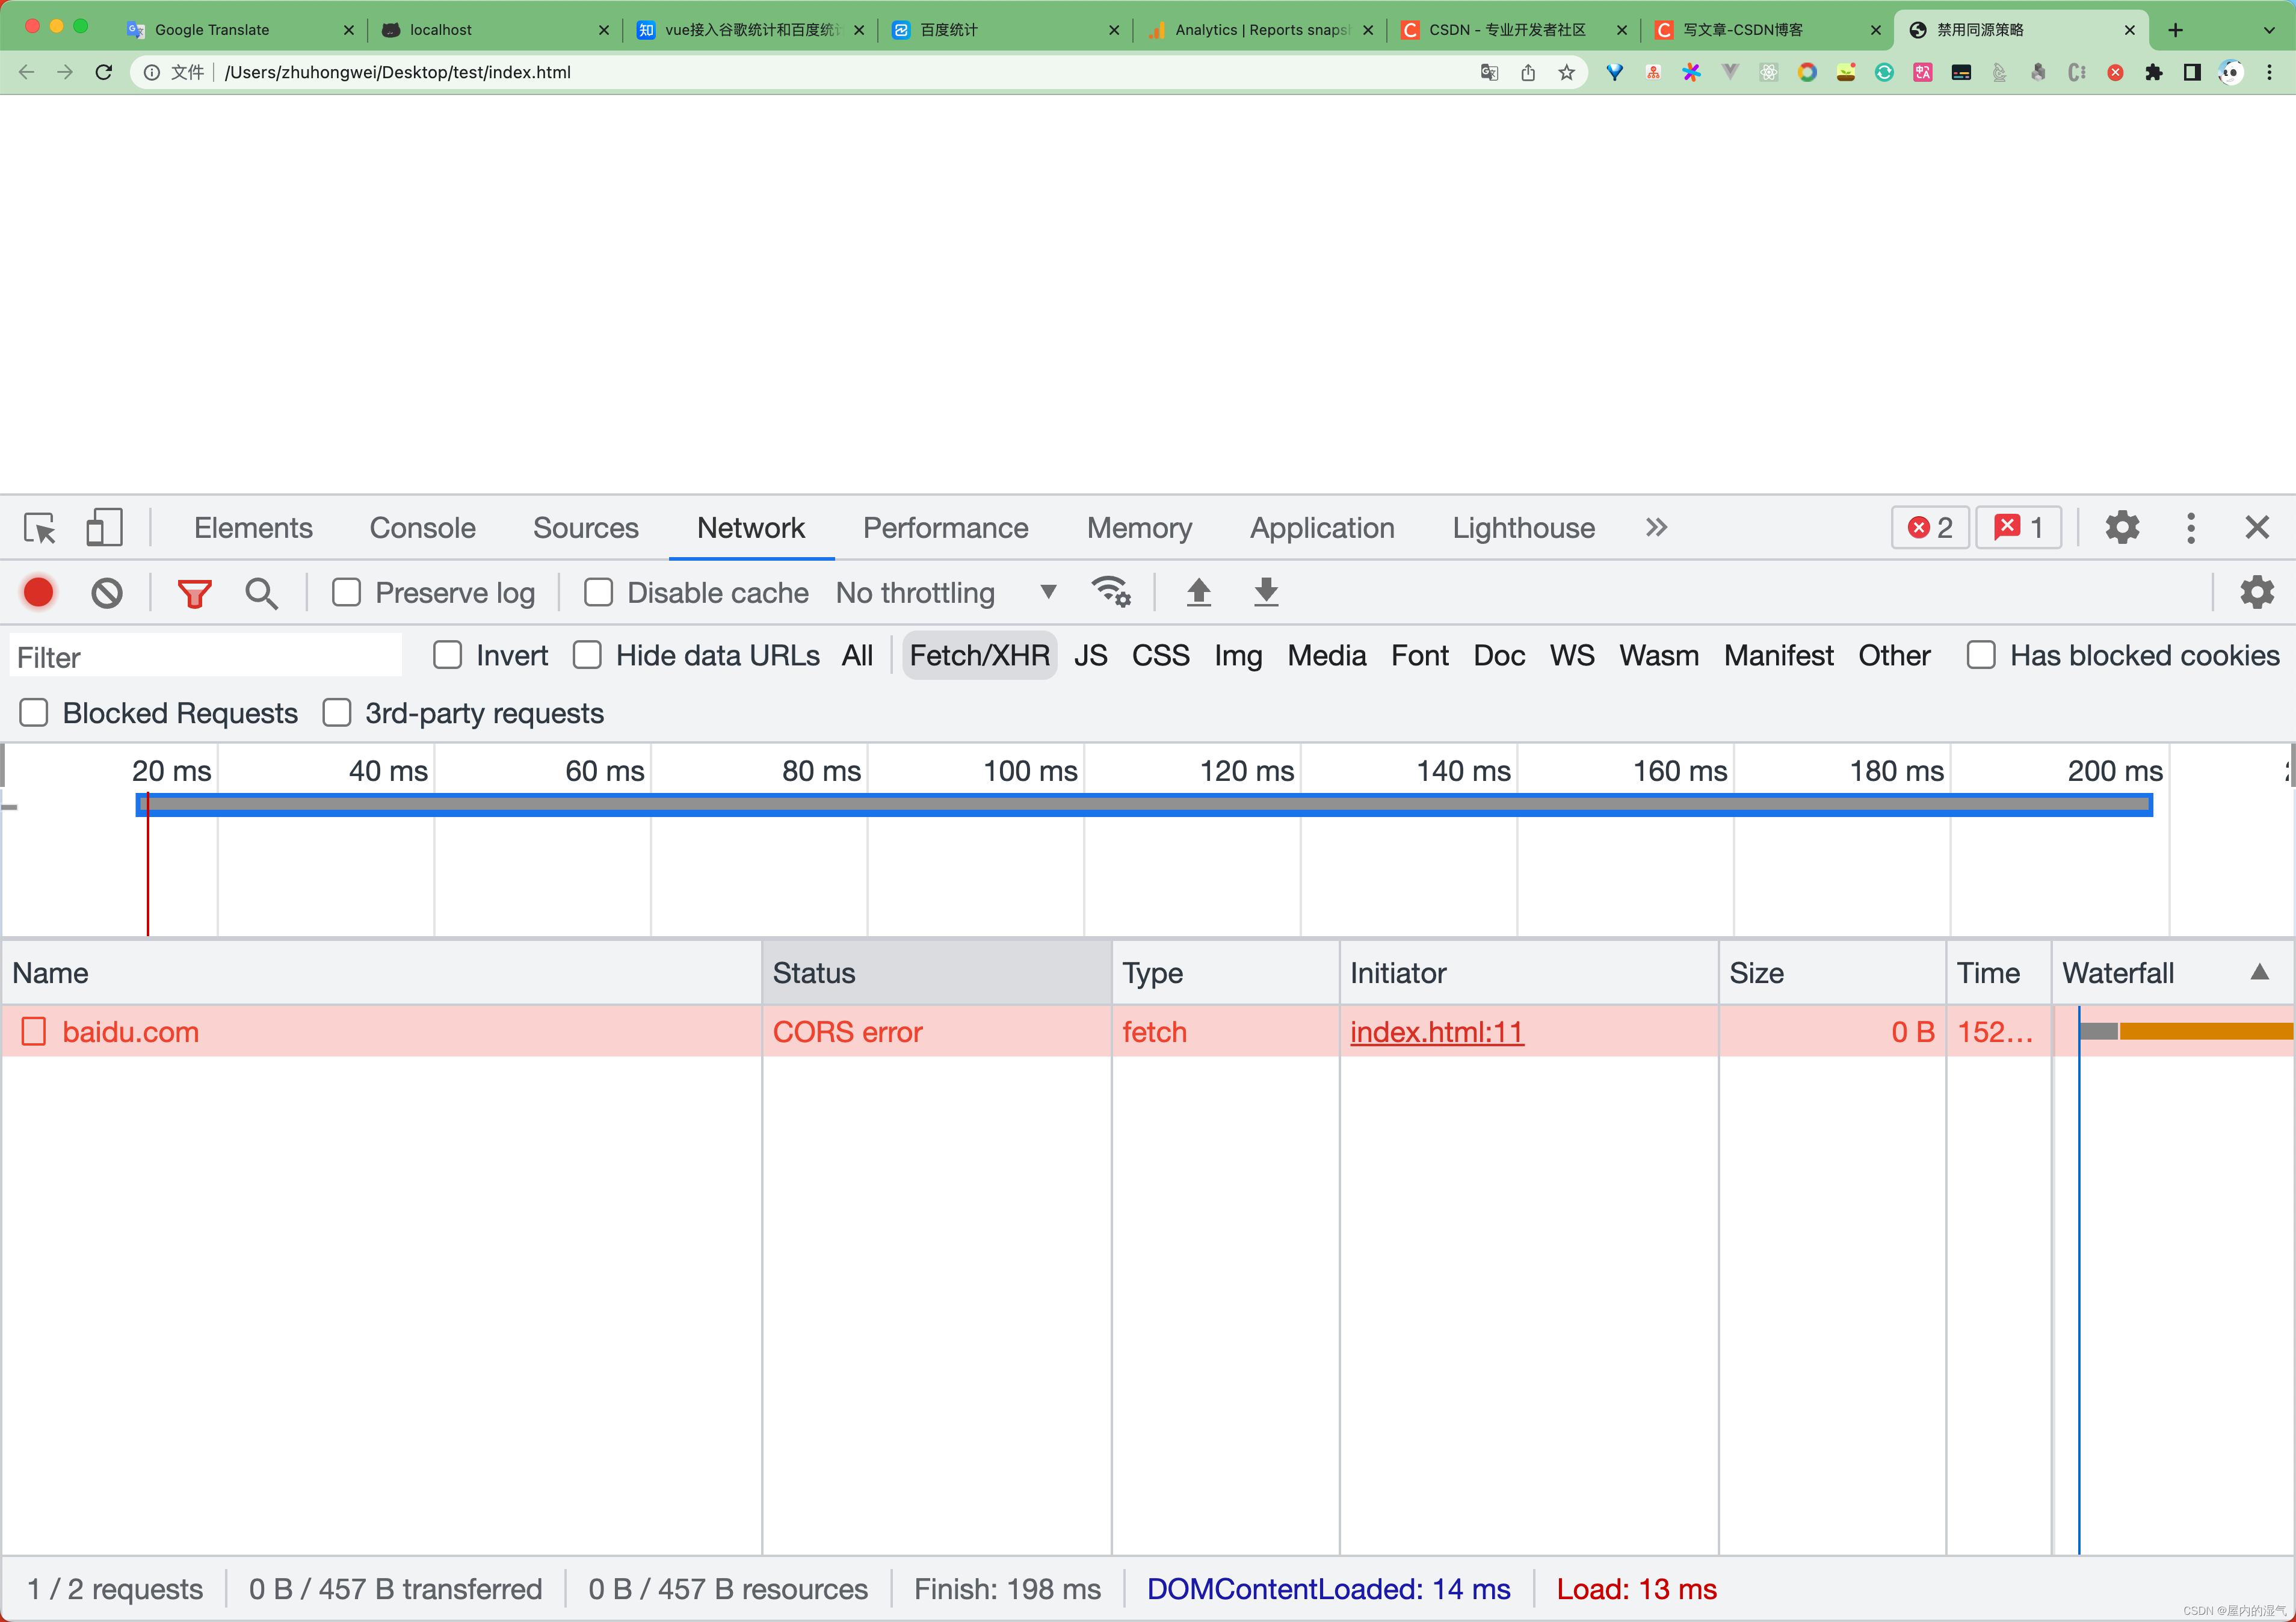This screenshot has height=1622, width=2296.
Task: Click the inspect element picker icon
Action: pyautogui.click(x=40, y=527)
